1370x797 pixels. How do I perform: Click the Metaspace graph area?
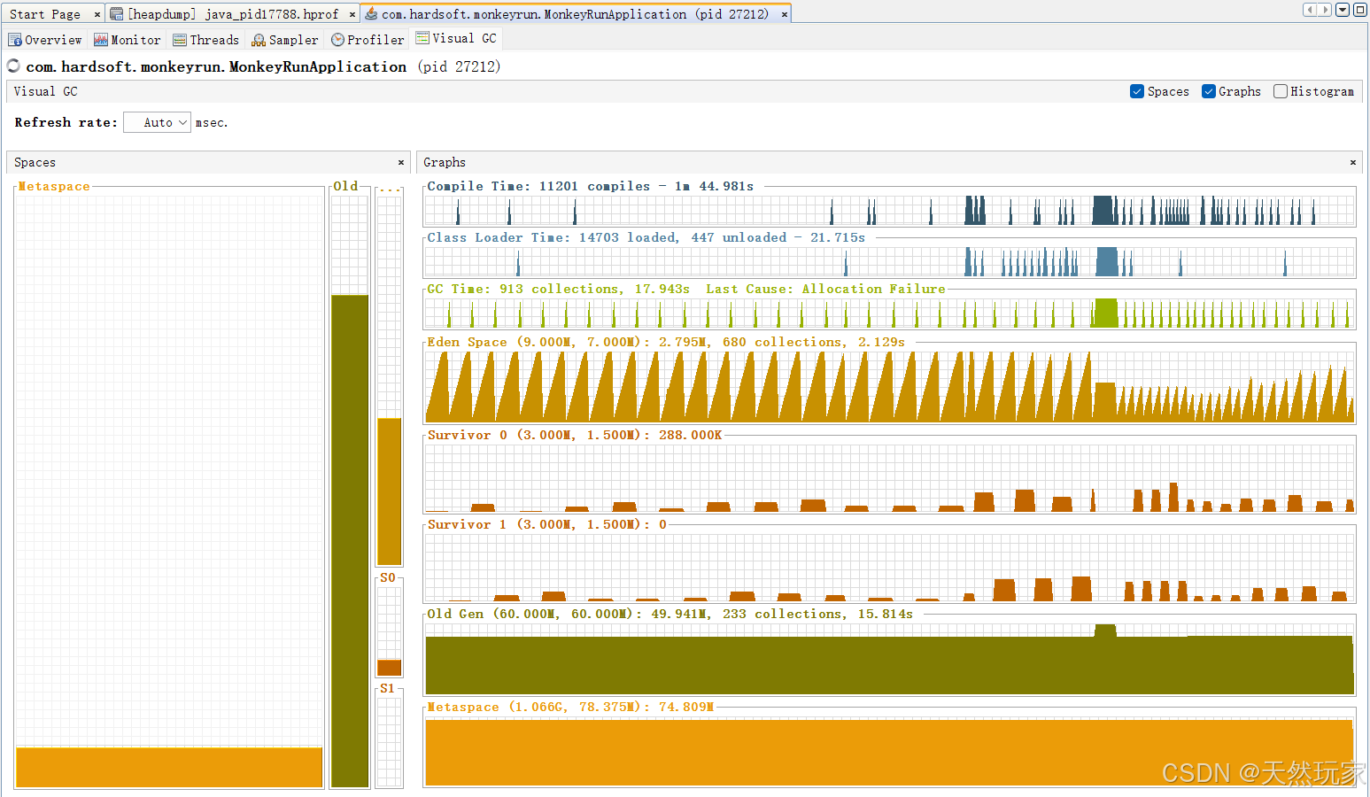[x=889, y=751]
